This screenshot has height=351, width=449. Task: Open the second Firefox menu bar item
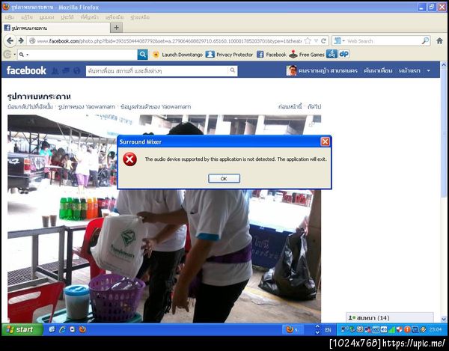tap(27, 17)
